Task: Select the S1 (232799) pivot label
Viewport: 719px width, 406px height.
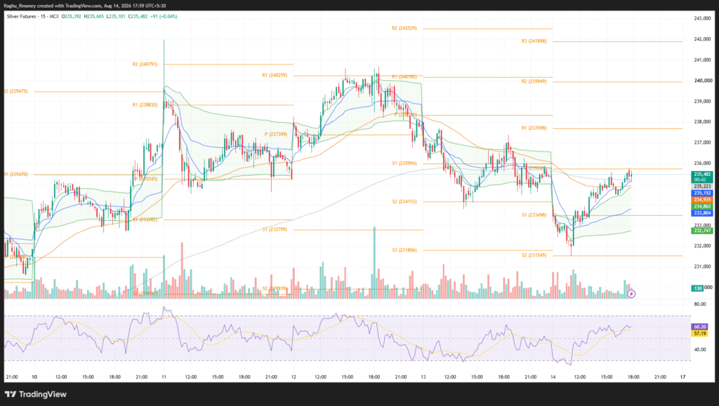Action: click(x=275, y=230)
